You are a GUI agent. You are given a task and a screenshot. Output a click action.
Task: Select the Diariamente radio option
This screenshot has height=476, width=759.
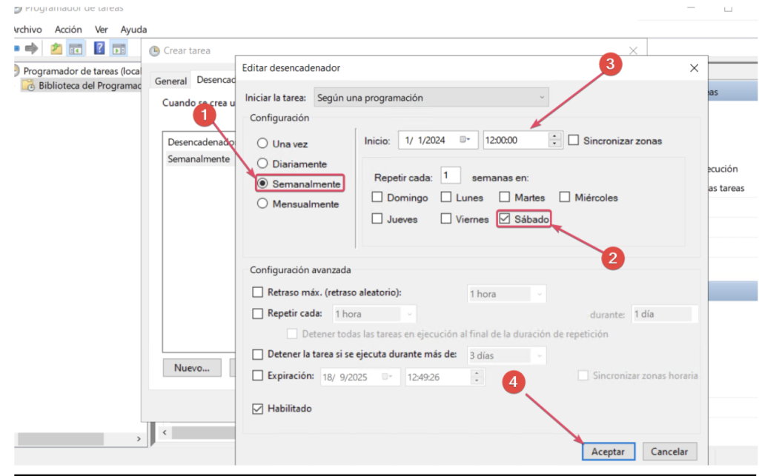tap(262, 164)
